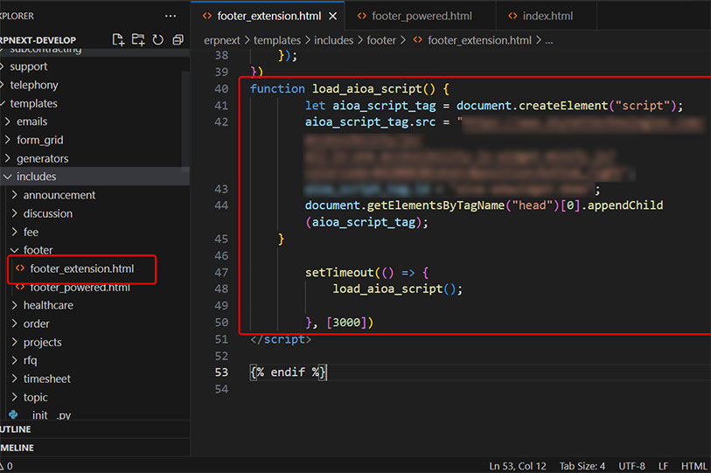Click the Python icon next to __init__.py
Image resolution: width=711 pixels, height=473 pixels.
click(14, 414)
